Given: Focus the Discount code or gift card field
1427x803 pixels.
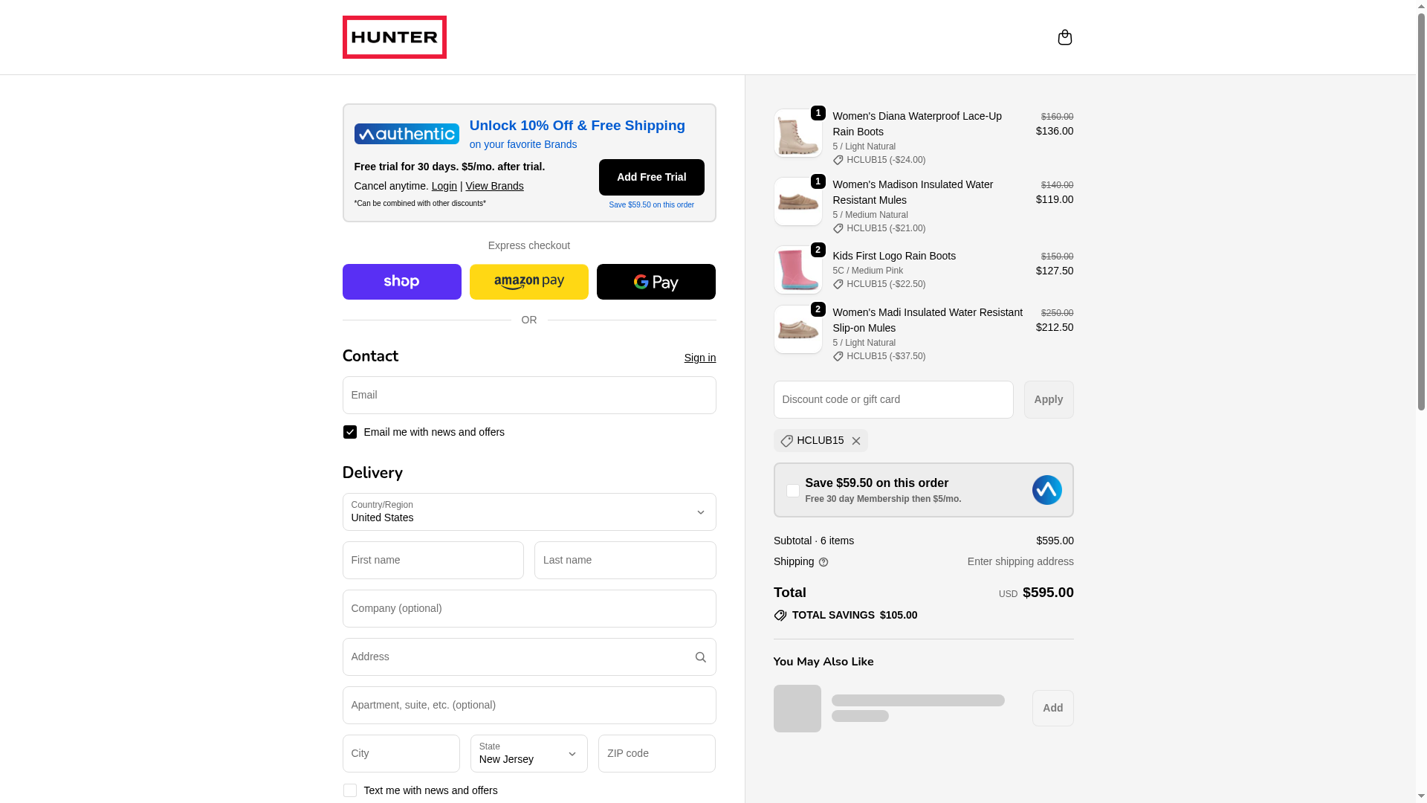Looking at the screenshot, I should tap(893, 400).
